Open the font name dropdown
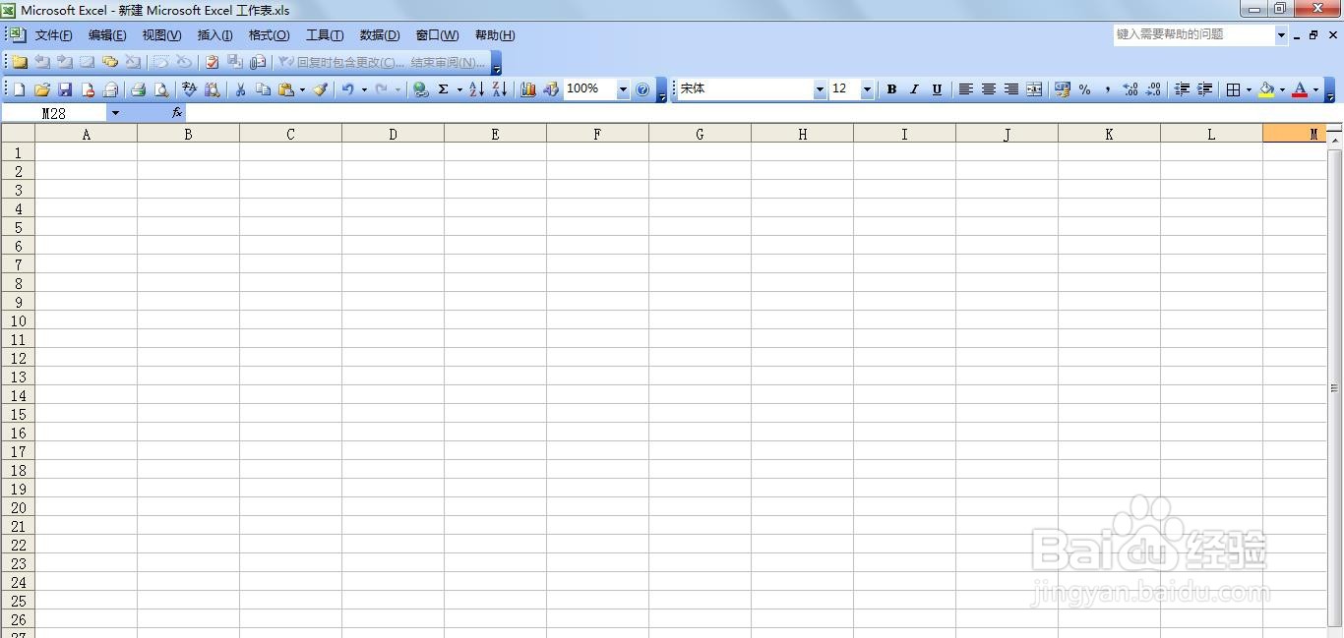The image size is (1344, 638). coord(820,89)
